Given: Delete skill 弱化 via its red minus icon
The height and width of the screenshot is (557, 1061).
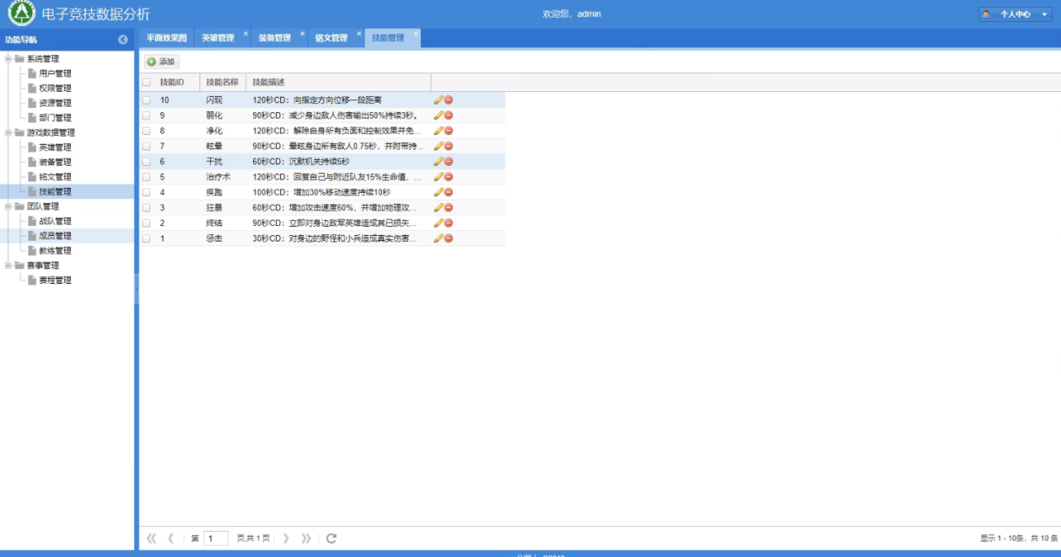Looking at the screenshot, I should click(449, 115).
